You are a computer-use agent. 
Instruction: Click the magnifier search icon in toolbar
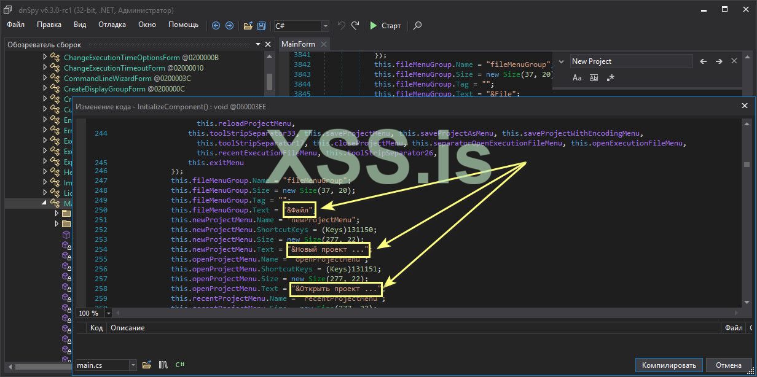tap(417, 26)
